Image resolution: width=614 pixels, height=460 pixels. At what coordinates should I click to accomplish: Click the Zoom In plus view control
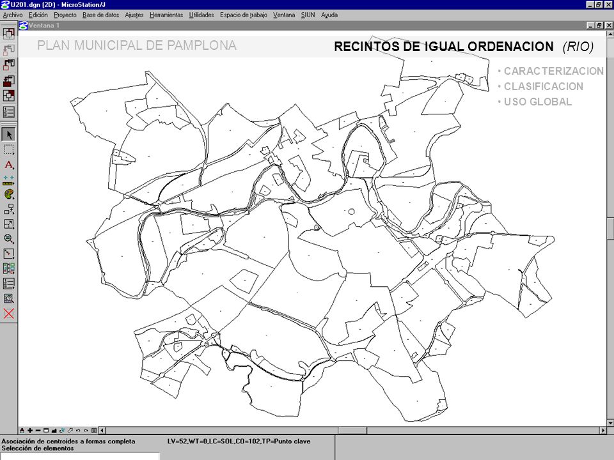[30, 430]
